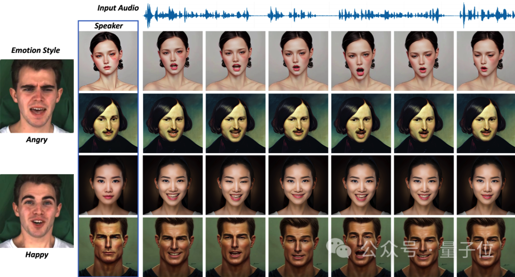The image size is (515, 277).
Task: Open the last generated frame of the green-background man
Action: coord(486,247)
